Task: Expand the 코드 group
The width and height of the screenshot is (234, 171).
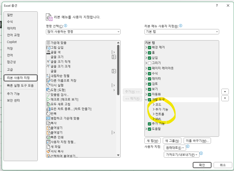Action: (x=154, y=104)
